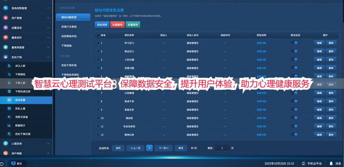
Task: Click the green 批量禁用 button
Action: coord(133,25)
